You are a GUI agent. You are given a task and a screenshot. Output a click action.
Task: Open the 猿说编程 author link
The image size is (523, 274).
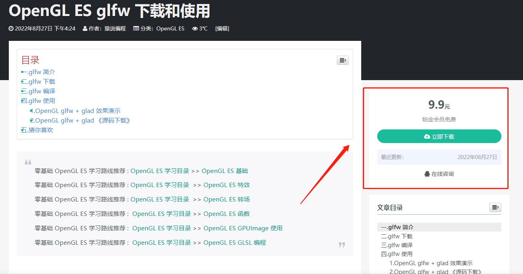[x=115, y=28]
